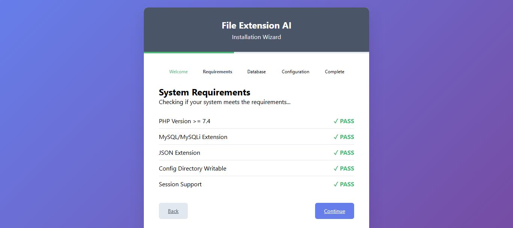
Task: Click the PHP Version pass checkmark icon
Action: (x=336, y=121)
